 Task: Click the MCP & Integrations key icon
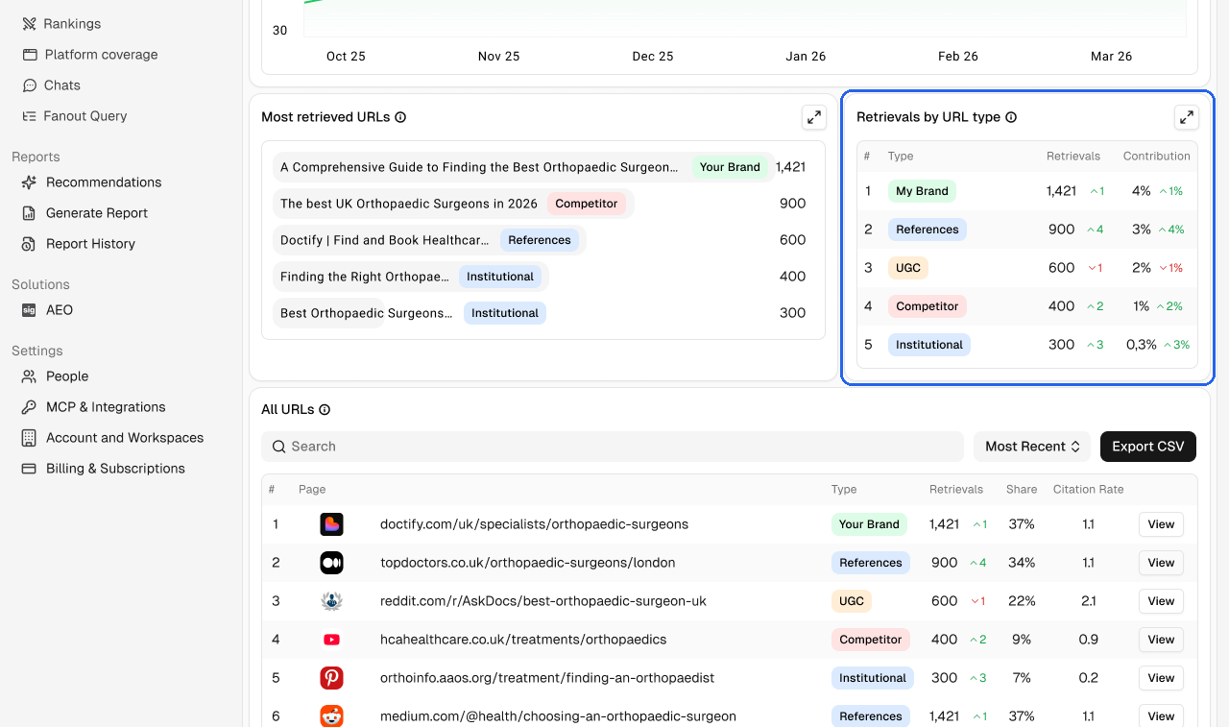click(x=29, y=407)
